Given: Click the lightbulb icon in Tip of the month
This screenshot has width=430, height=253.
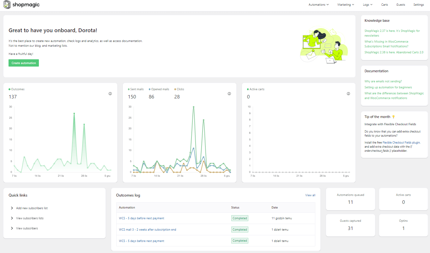Looking at the screenshot, I should 393,117.
